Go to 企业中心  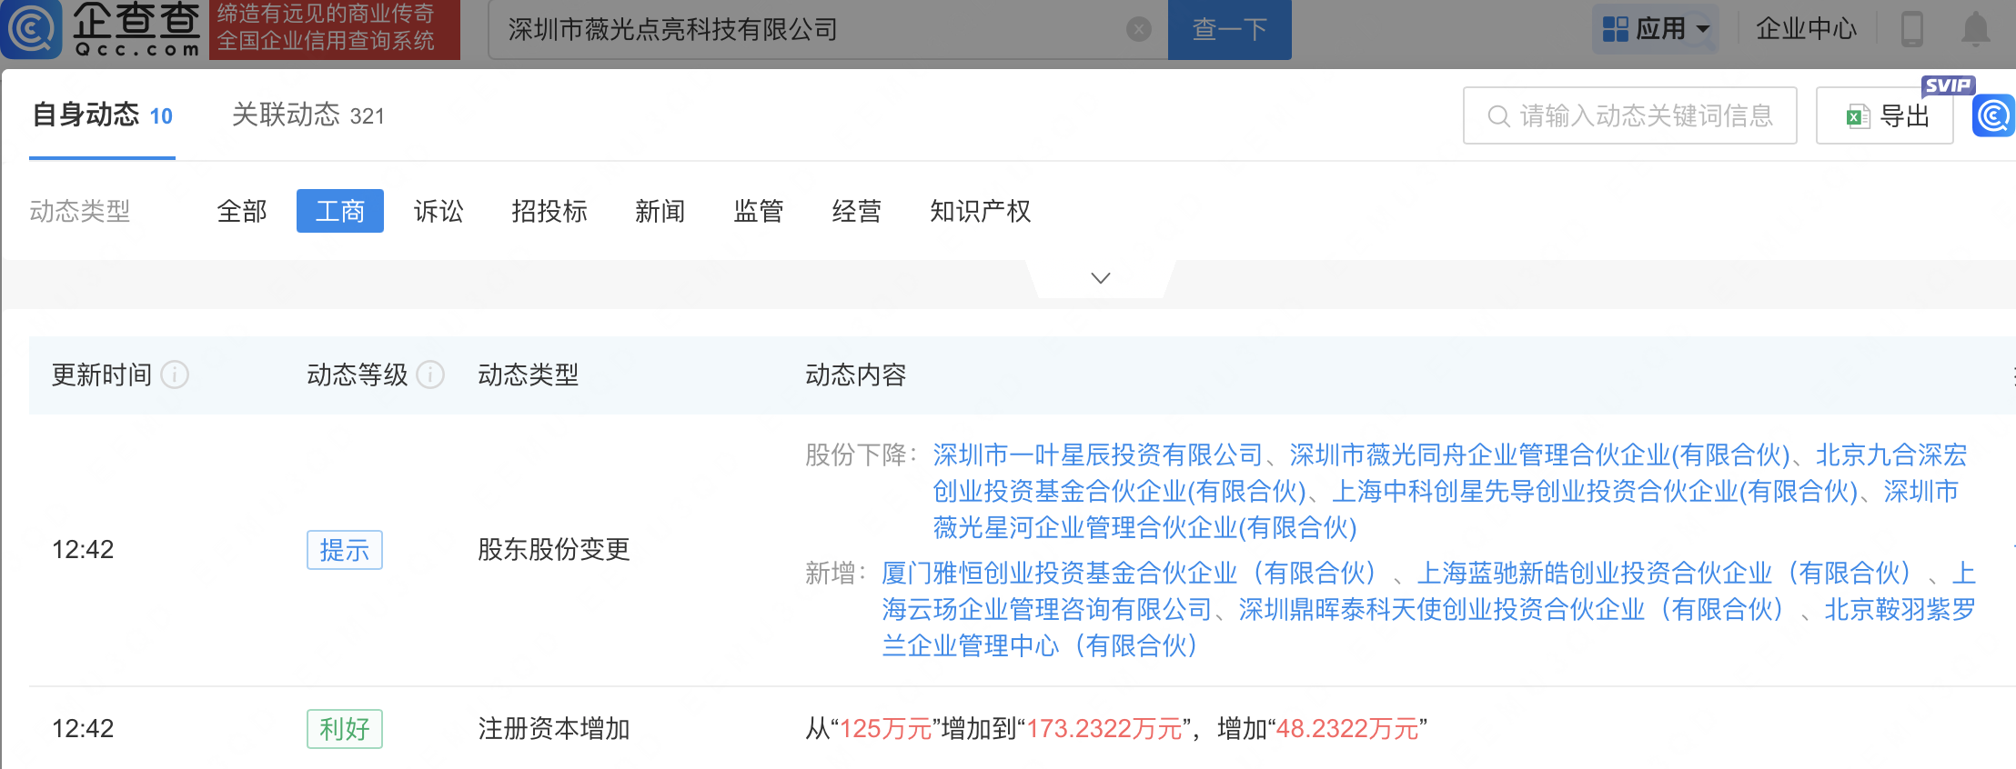coord(1806,29)
